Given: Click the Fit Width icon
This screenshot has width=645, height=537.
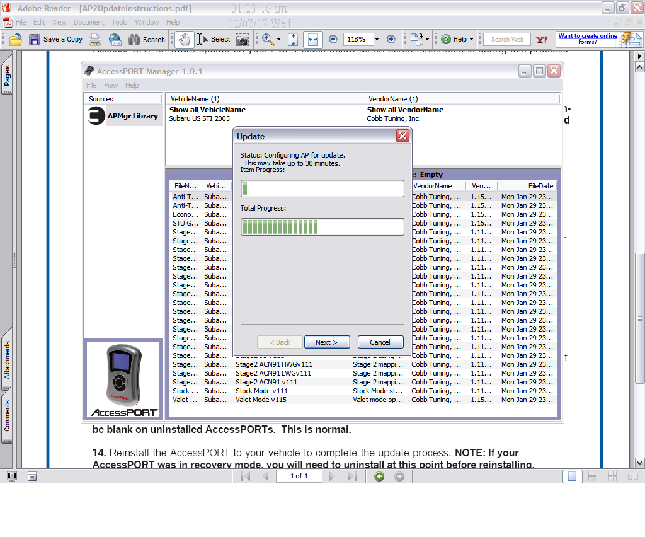Looking at the screenshot, I should (x=312, y=40).
